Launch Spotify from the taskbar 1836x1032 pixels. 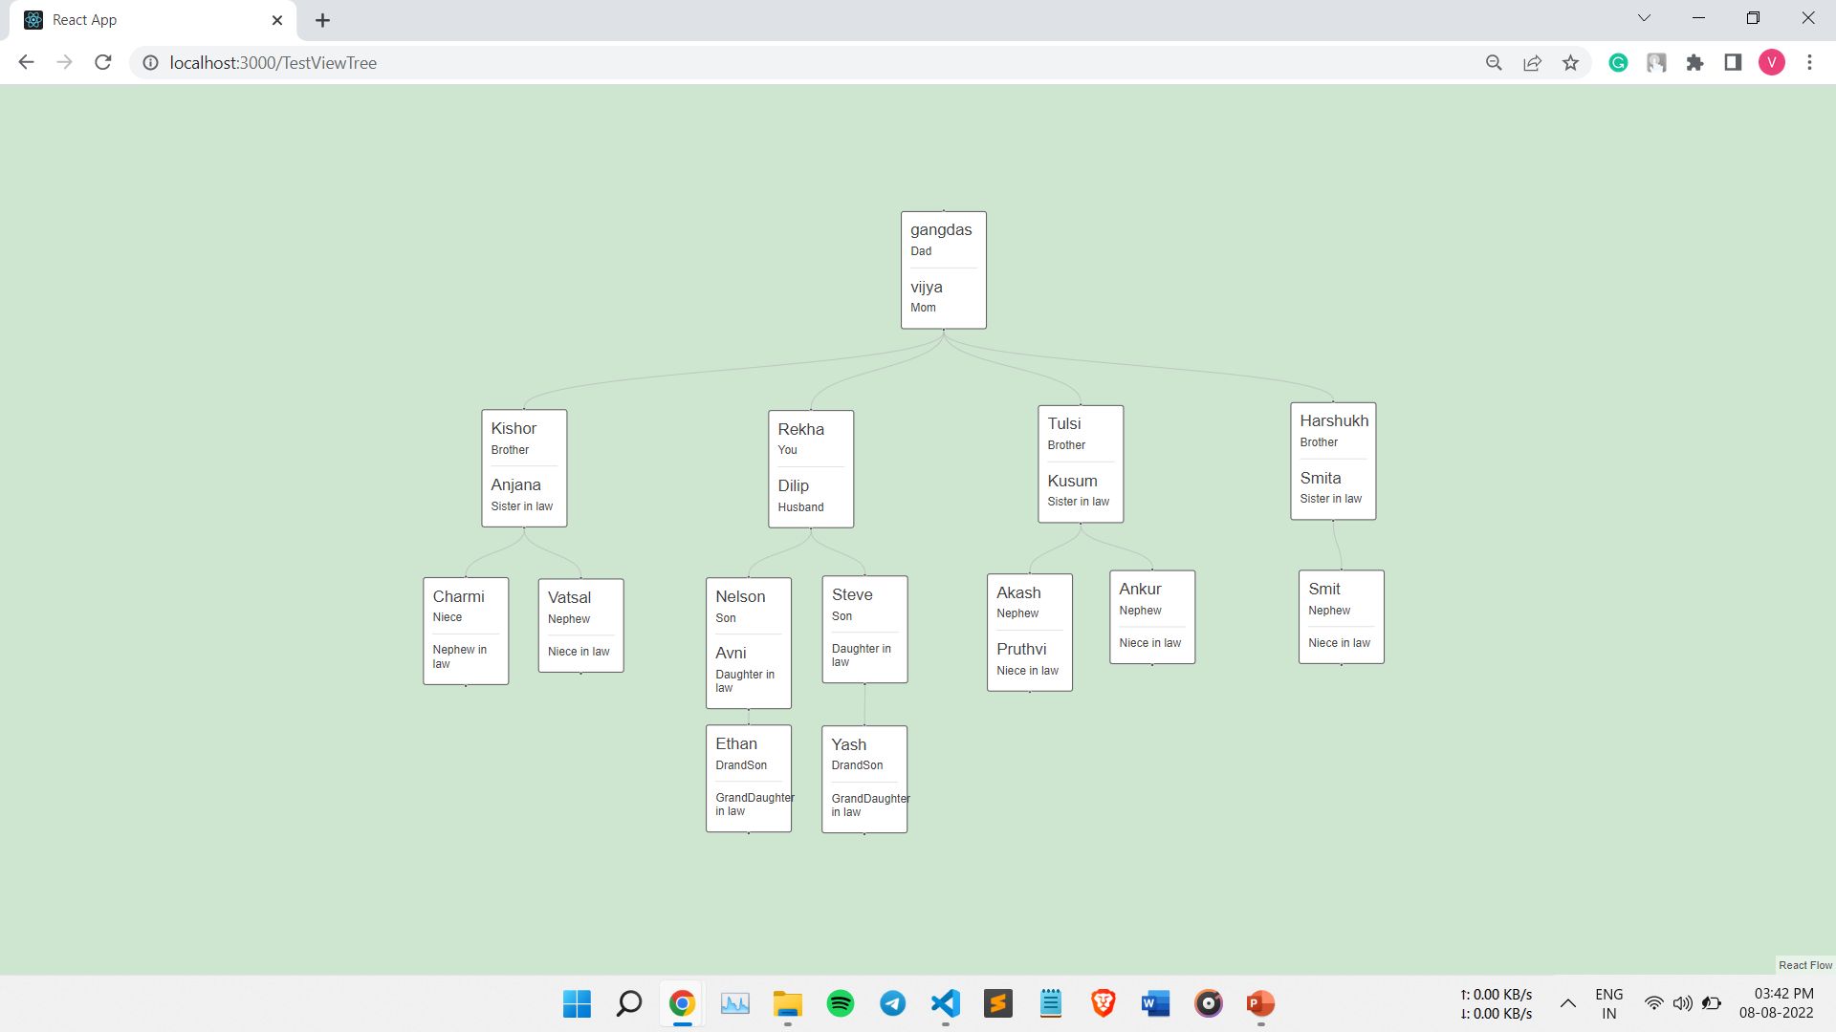[x=840, y=1003]
